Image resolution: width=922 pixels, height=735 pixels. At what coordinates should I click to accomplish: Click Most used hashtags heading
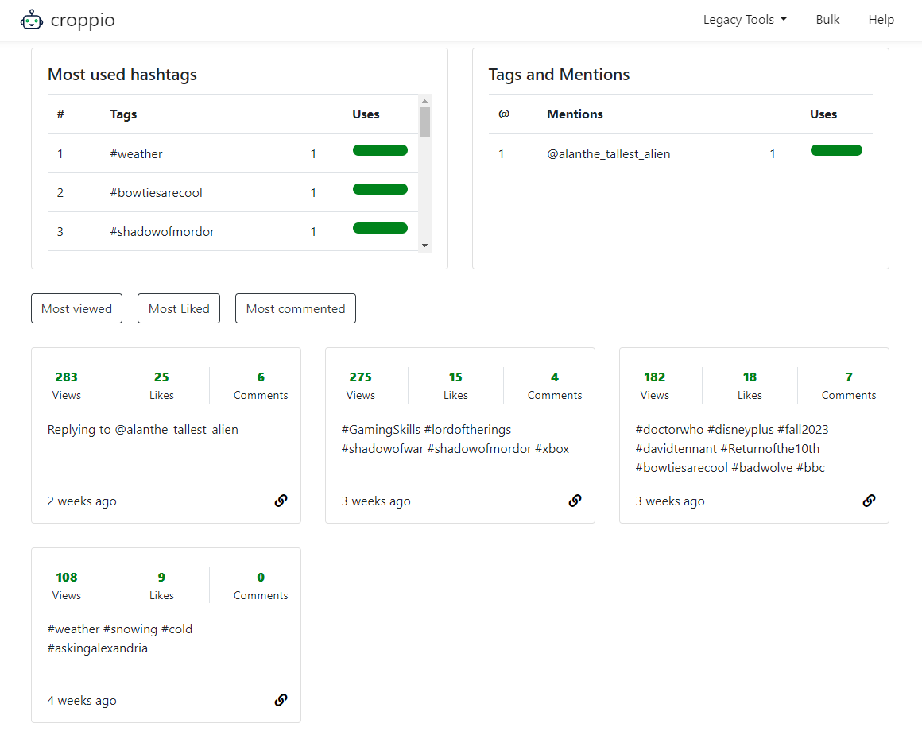coord(122,75)
